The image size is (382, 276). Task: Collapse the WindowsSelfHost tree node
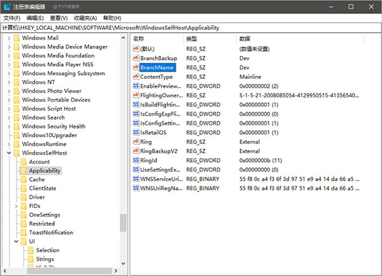(x=9, y=153)
